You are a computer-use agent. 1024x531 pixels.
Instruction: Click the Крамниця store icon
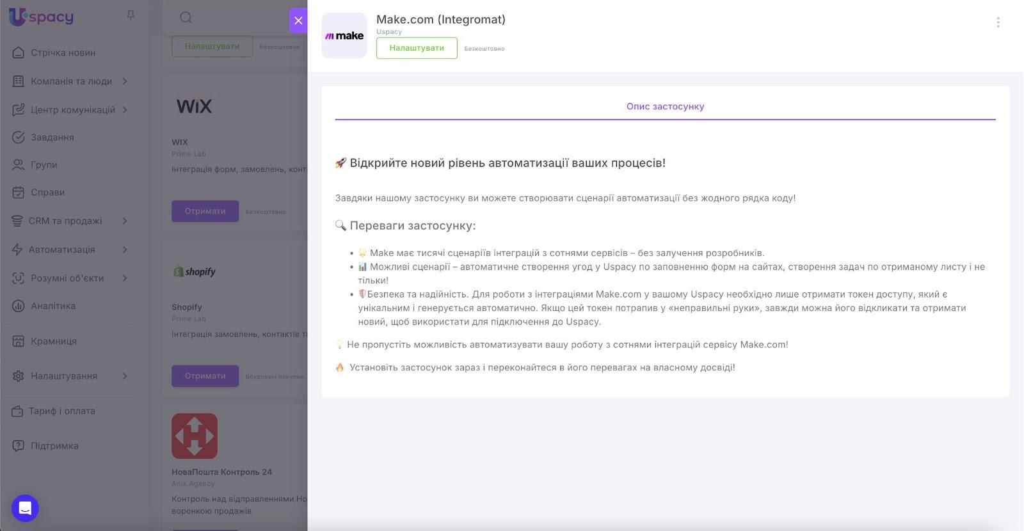pos(19,341)
